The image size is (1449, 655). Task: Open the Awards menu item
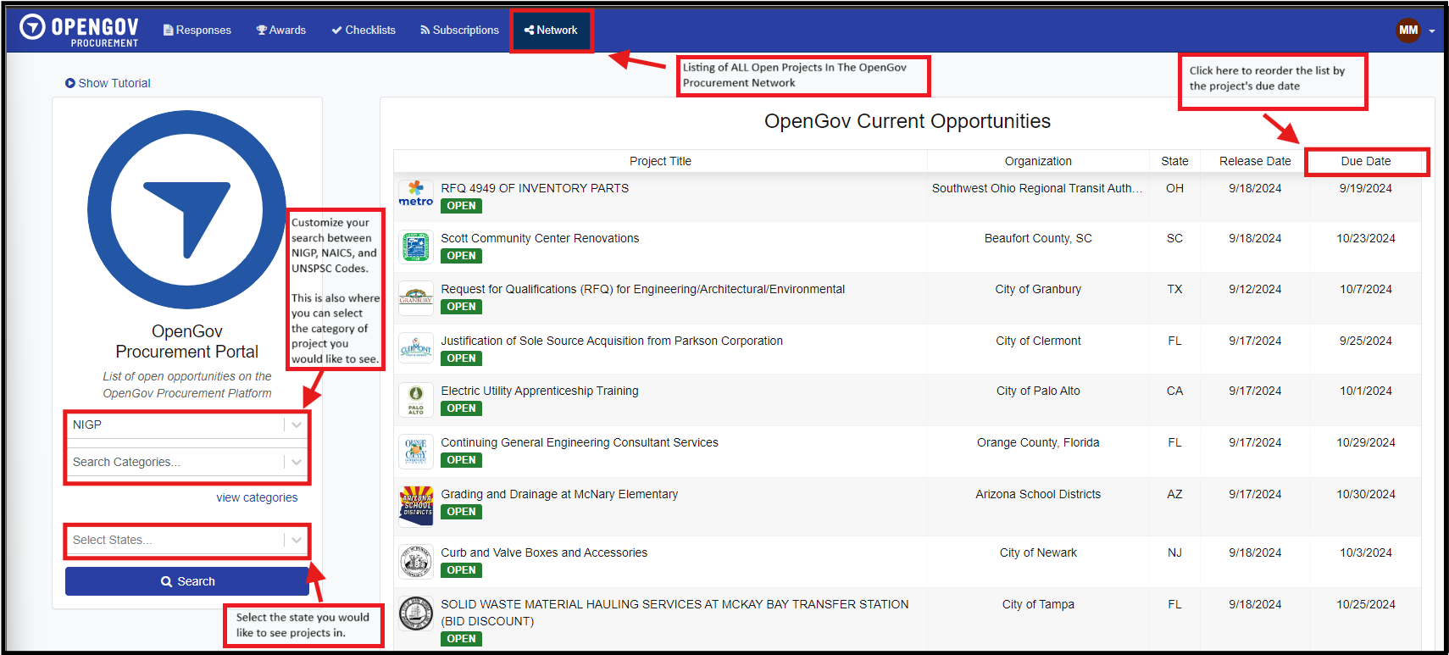point(280,31)
